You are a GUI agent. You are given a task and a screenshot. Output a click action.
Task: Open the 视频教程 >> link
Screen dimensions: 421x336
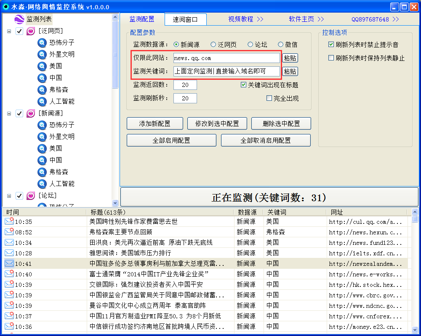246,19
